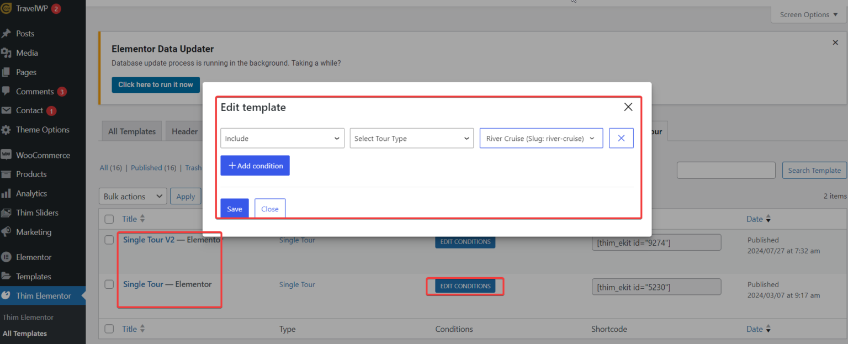The width and height of the screenshot is (848, 344).
Task: Click the Thim Elementor sidebar icon
Action: coord(6,296)
